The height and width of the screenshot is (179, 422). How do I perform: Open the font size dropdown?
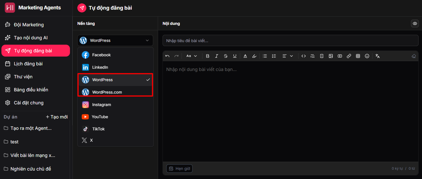click(x=192, y=56)
